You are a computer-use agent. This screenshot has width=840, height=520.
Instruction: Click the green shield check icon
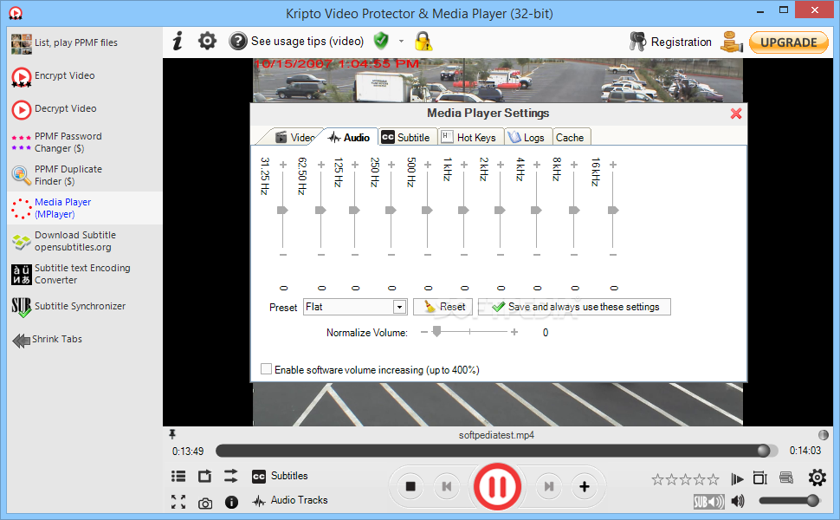[x=381, y=41]
